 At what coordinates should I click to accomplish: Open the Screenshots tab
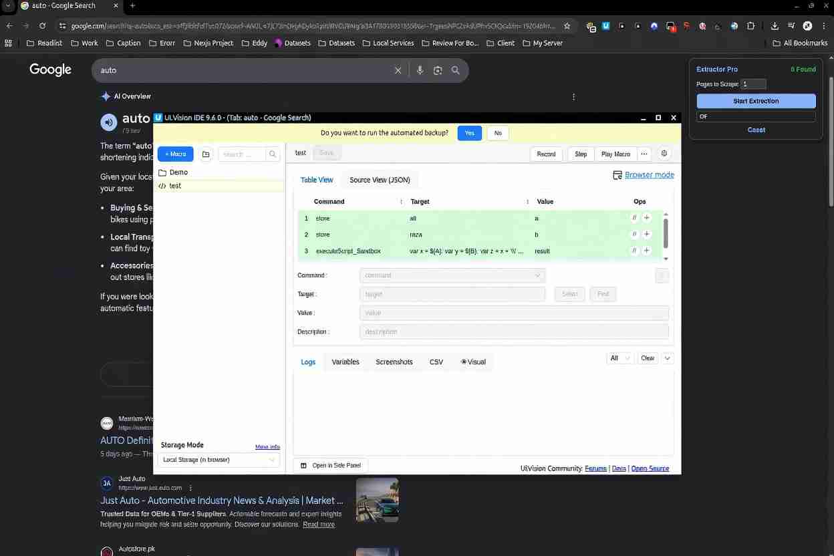[x=394, y=362]
